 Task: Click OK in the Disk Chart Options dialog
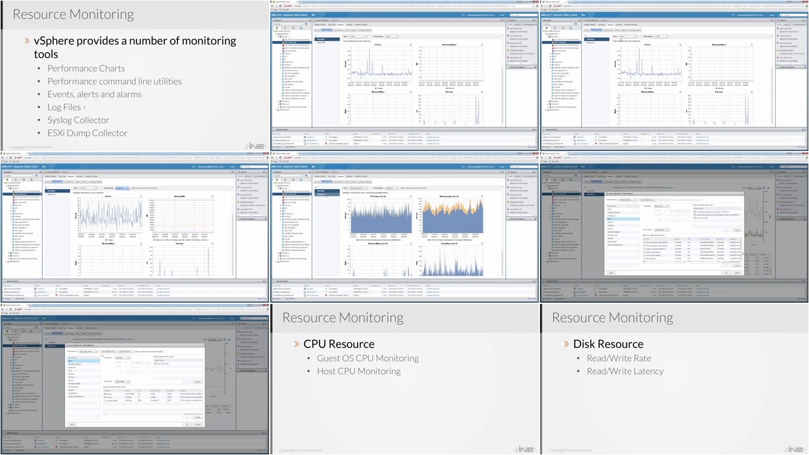coord(726,273)
